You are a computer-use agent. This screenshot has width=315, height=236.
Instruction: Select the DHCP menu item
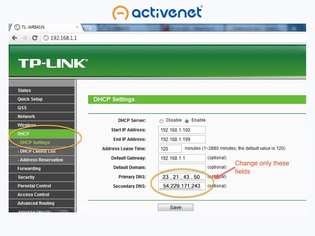click(42, 134)
